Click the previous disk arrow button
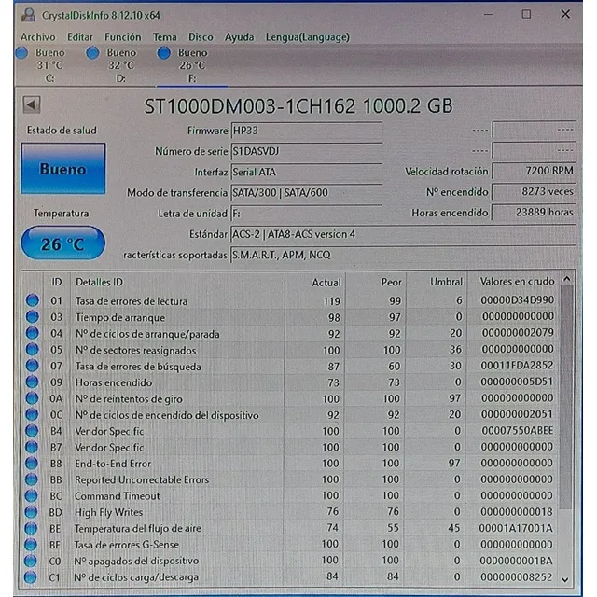This screenshot has height=597, width=597. [32, 104]
